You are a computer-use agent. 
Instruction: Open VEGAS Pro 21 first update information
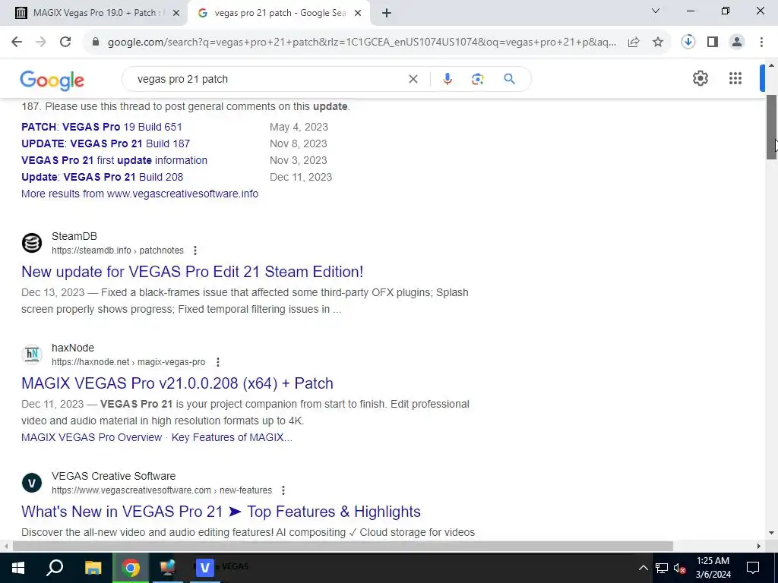pyautogui.click(x=114, y=161)
